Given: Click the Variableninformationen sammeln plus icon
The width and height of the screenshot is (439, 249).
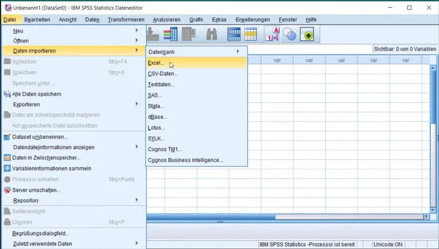Looking at the screenshot, I should [x=7, y=169].
